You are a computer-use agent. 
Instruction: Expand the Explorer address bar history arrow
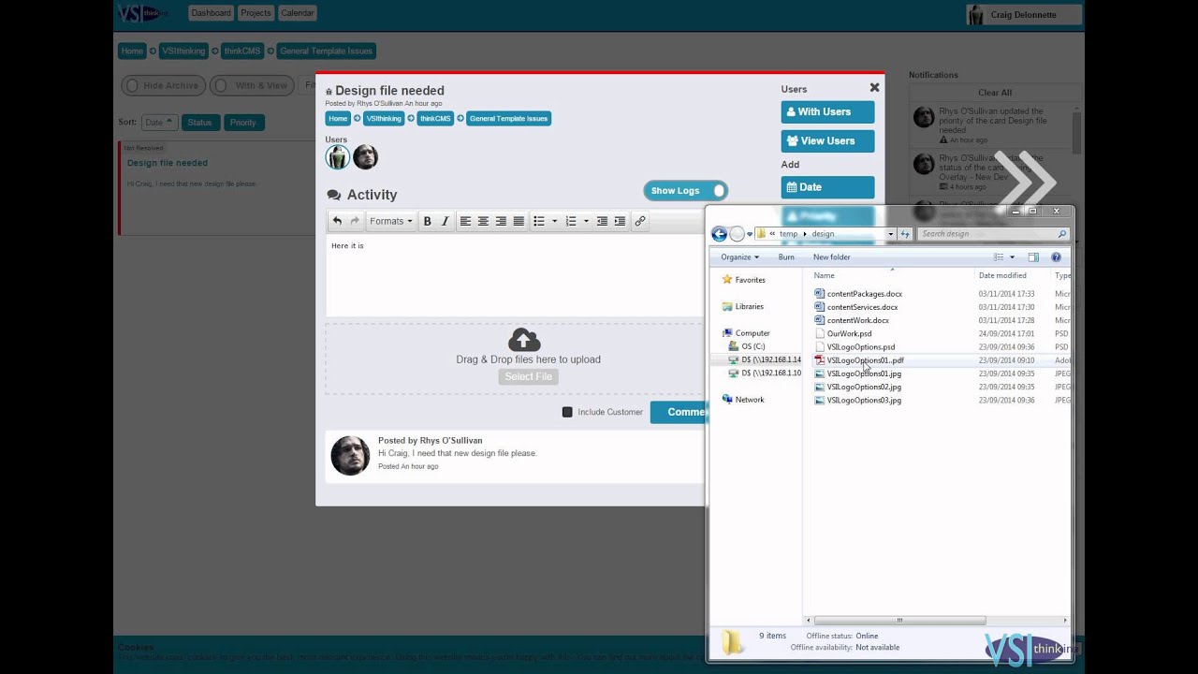pyautogui.click(x=891, y=234)
